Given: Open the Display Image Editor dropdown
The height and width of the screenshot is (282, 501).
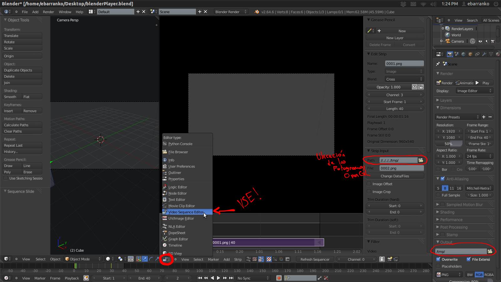Looking at the screenshot, I should tap(474, 91).
